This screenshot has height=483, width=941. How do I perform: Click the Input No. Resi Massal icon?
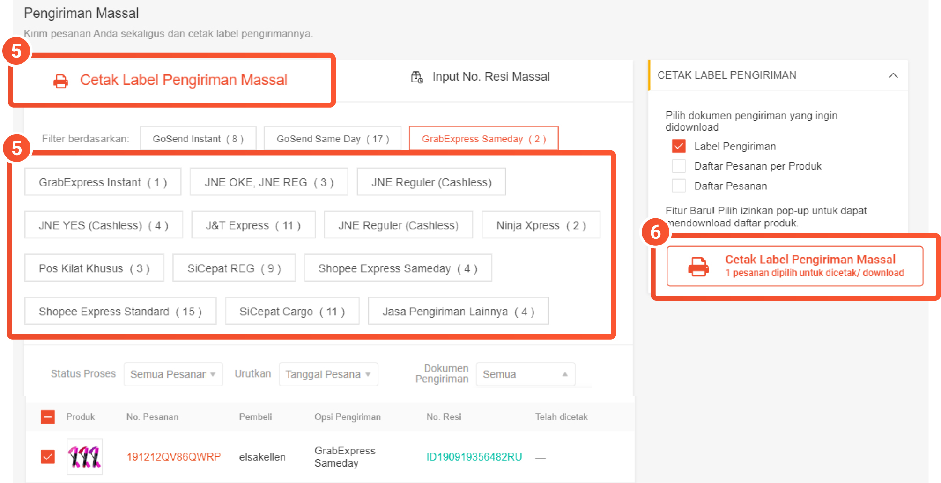coord(417,77)
